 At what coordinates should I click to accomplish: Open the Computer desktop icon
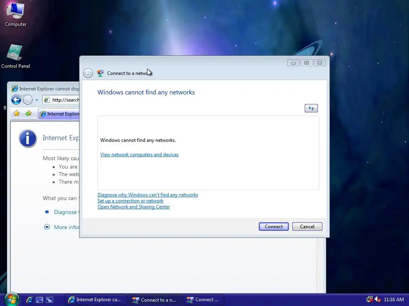point(16,14)
